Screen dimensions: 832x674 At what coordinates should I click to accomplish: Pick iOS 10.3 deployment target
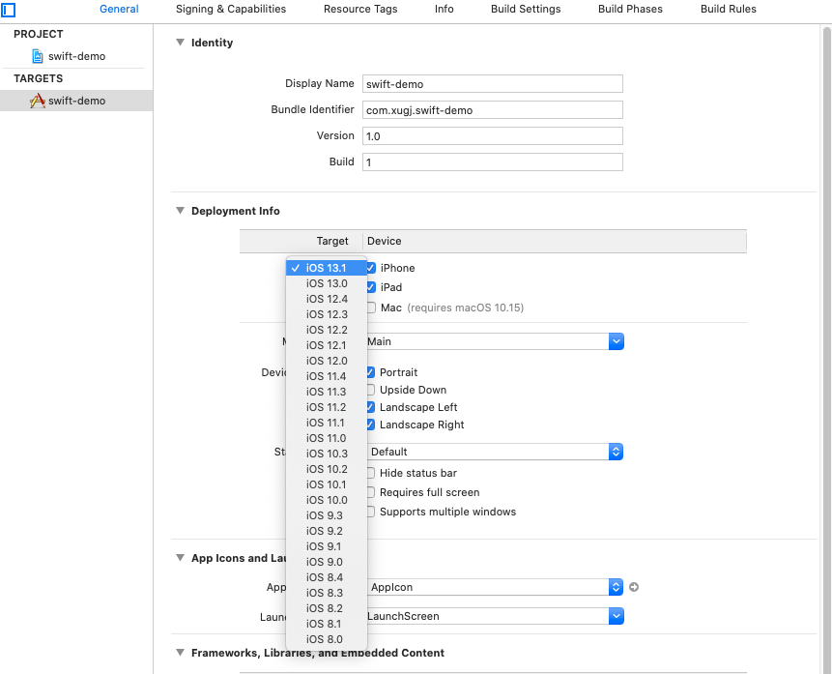[x=327, y=454]
